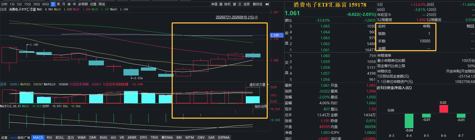Open the 窗 window layout option
The width and height of the screenshot is (475, 140).
[x=235, y=4]
